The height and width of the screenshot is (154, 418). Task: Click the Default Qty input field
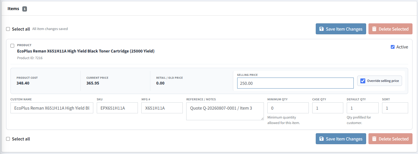[363, 108]
